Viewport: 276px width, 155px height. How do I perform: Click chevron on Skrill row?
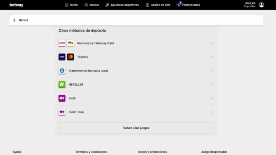point(212,98)
